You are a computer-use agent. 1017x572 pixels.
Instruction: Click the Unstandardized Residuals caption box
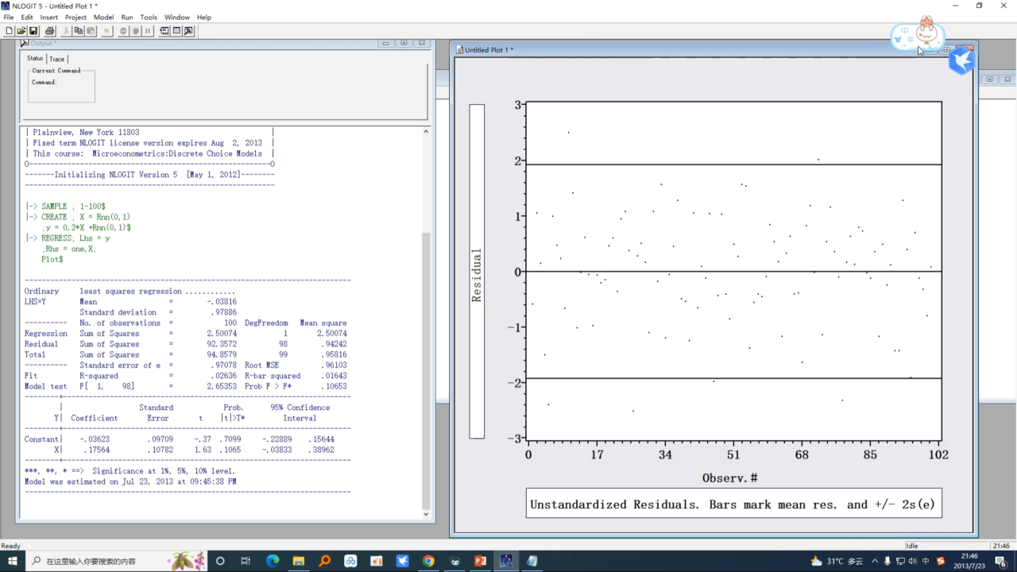pos(733,504)
